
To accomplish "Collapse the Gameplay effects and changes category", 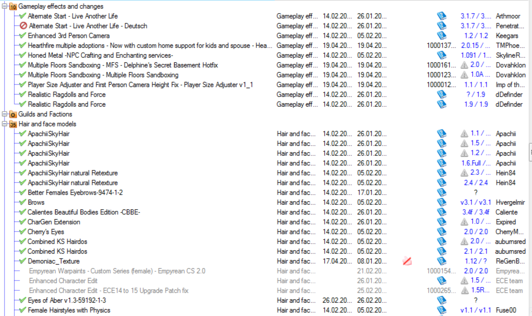I will pyautogui.click(x=5, y=6).
